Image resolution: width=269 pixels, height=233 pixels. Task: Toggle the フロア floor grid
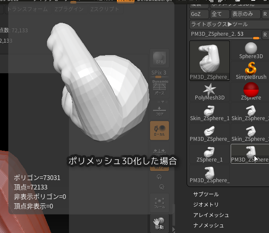pos(160,110)
